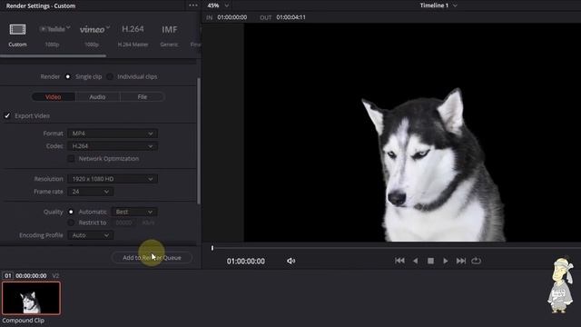Expand the Vimeo preset arrow

pos(108,27)
